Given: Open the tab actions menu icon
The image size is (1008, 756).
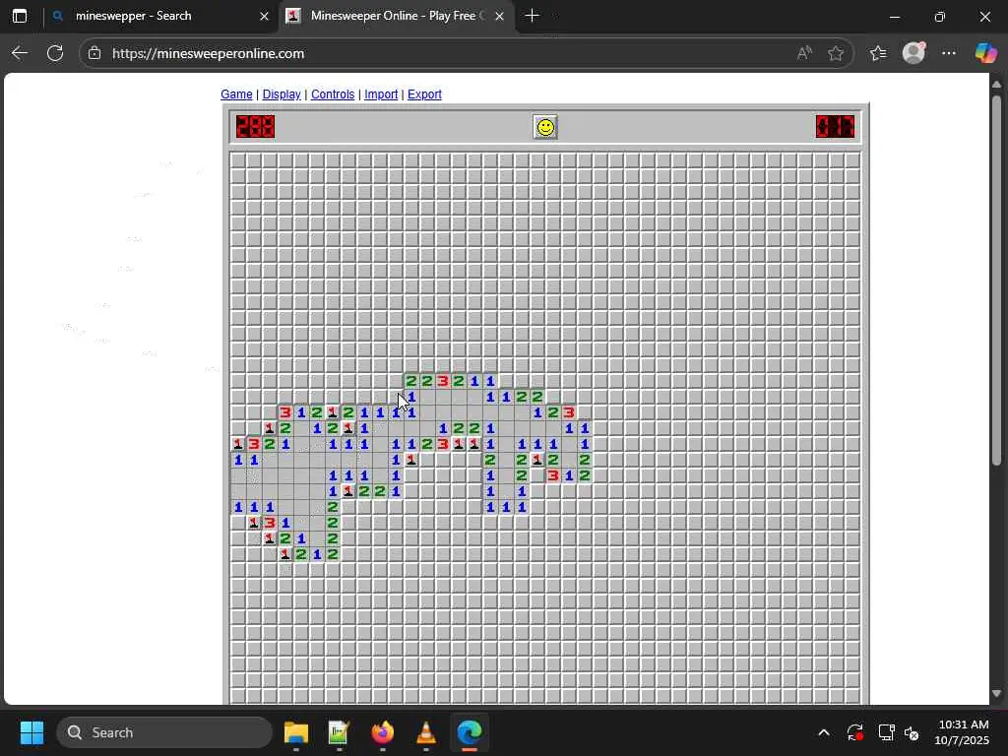Looking at the screenshot, I should [20, 16].
